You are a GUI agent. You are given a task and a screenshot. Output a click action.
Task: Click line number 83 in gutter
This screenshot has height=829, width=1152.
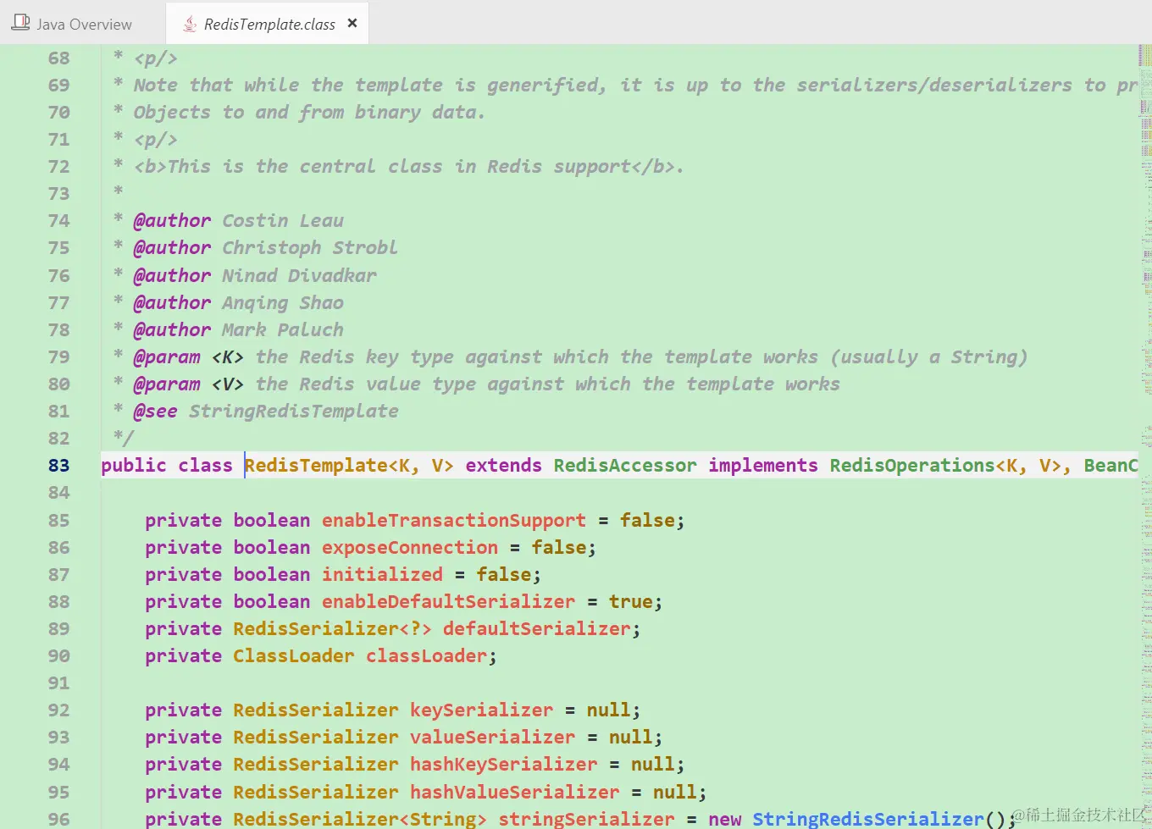(59, 465)
